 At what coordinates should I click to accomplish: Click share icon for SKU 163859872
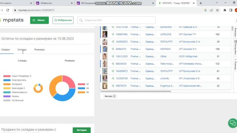click(113, 42)
